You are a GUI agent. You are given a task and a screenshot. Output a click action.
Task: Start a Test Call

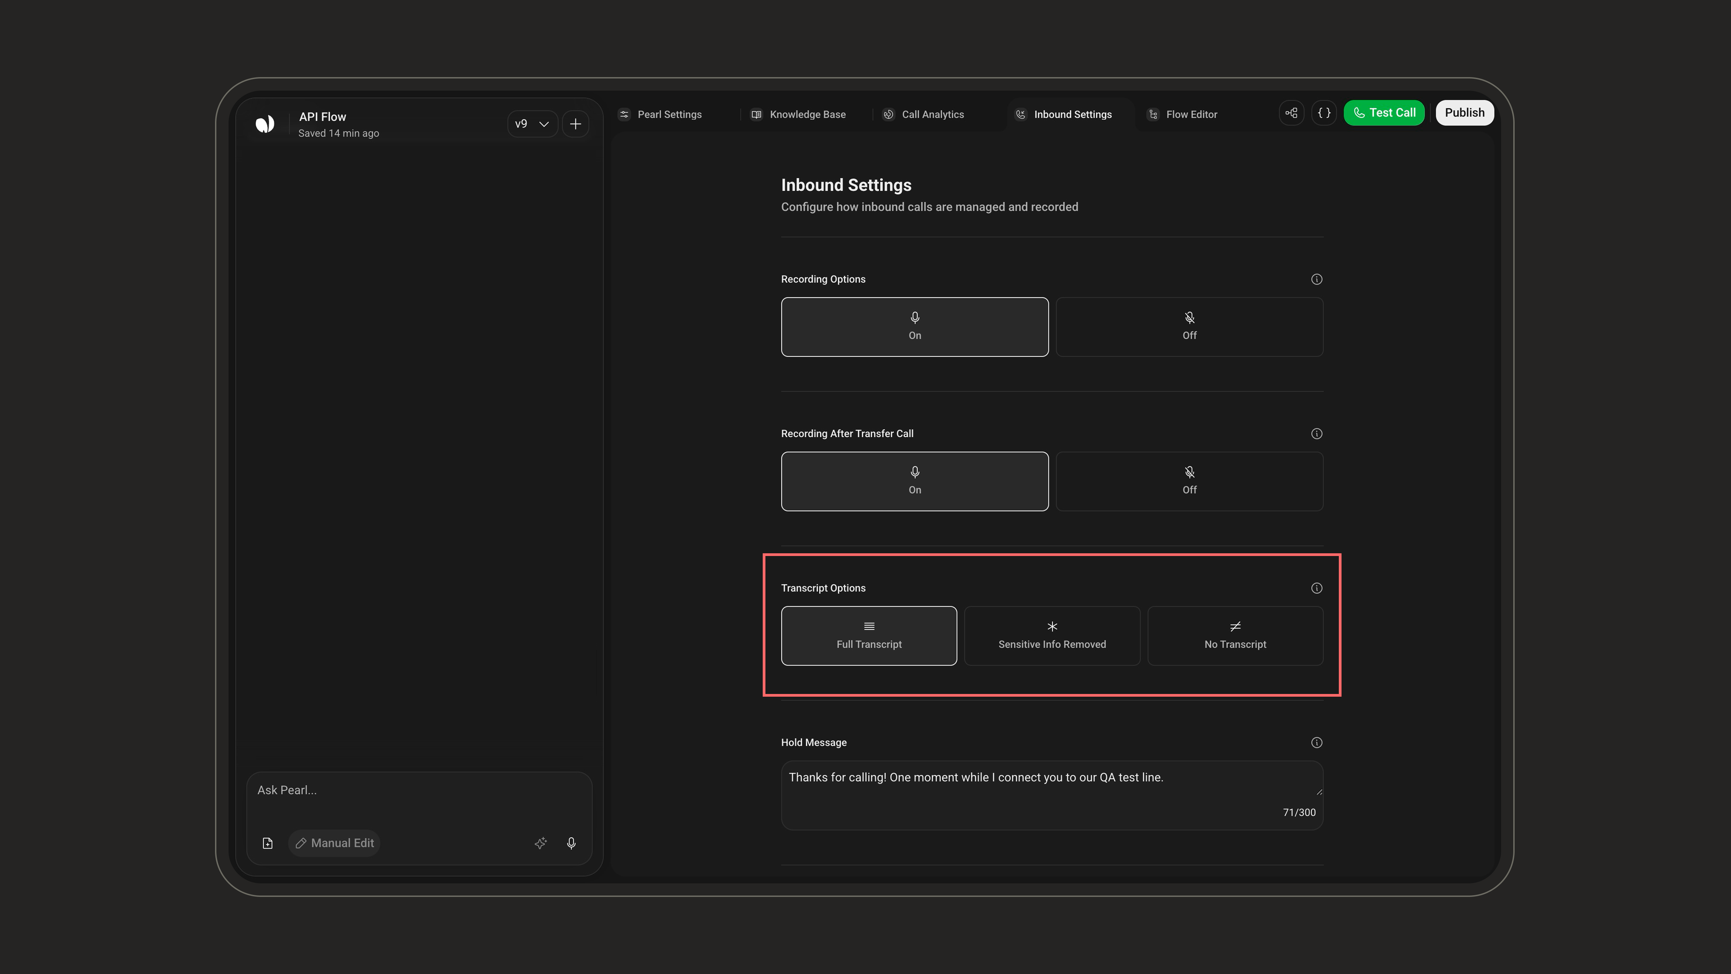click(x=1384, y=113)
